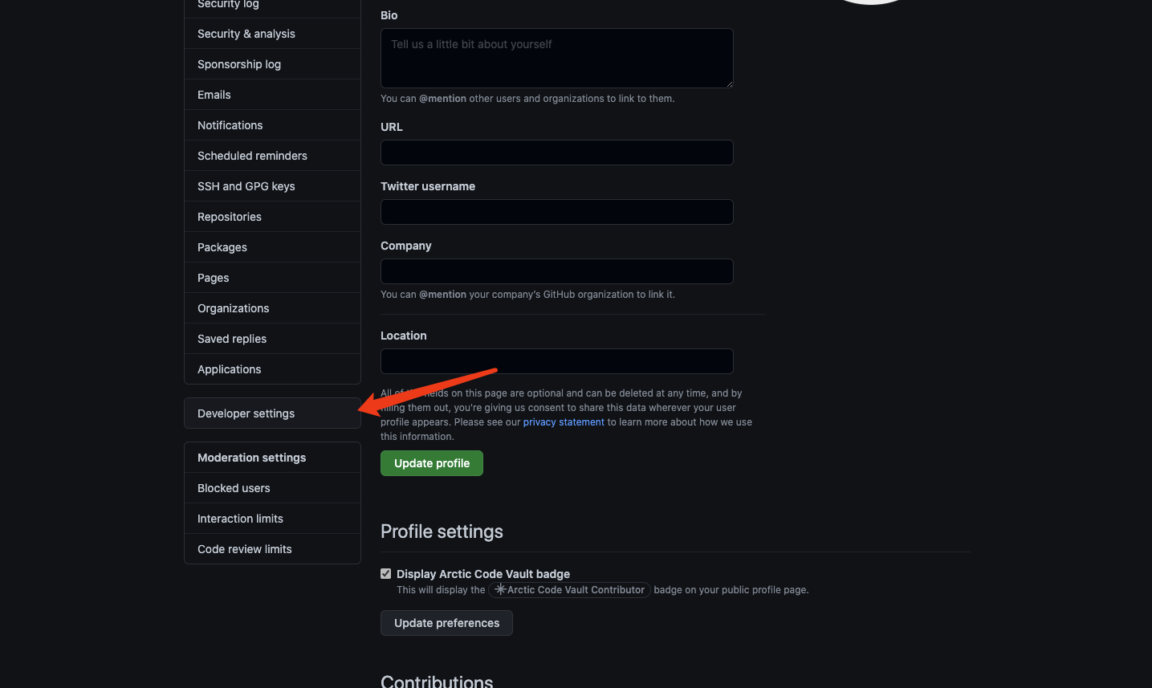Go to Interaction limits page
Viewport: 1152px width, 688px height.
pyautogui.click(x=240, y=519)
